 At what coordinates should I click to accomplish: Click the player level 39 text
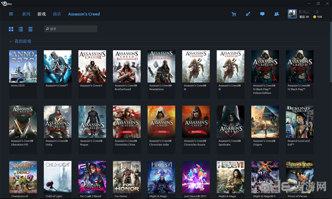(x=304, y=17)
